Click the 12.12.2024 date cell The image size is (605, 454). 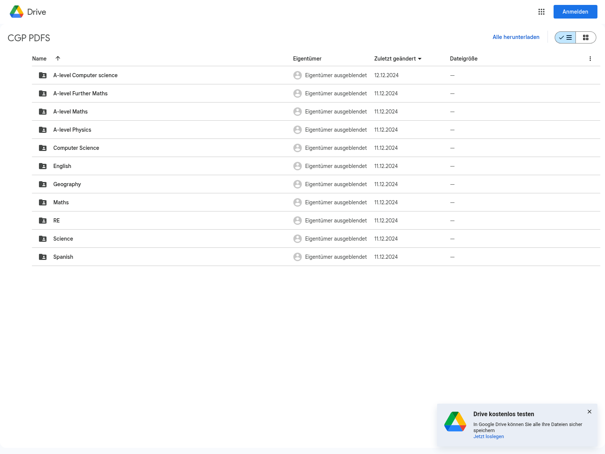pos(386,75)
